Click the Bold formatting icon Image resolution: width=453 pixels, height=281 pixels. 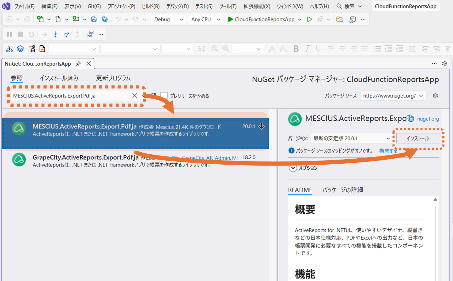pos(296,49)
